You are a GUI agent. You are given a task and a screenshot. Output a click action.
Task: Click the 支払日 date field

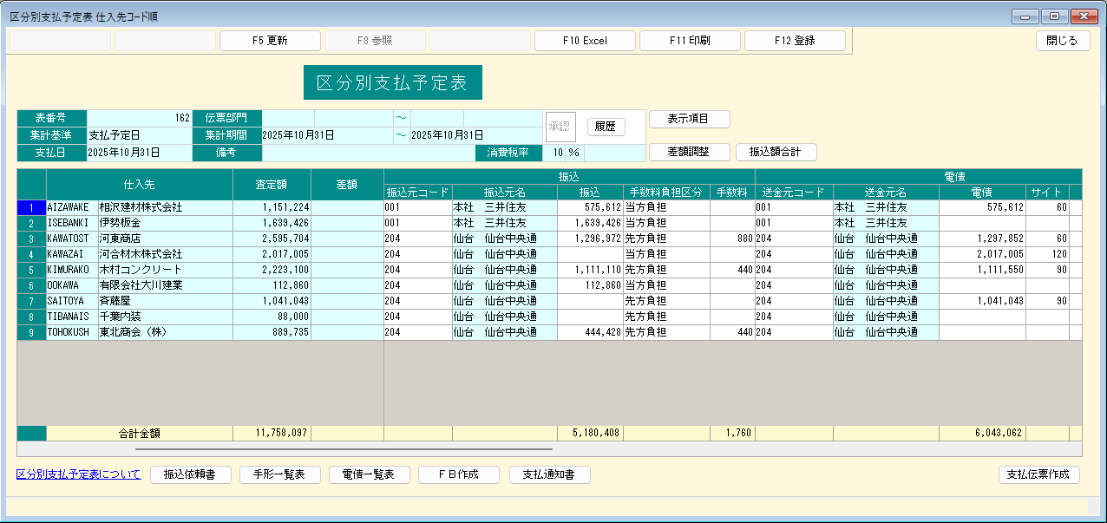click(x=139, y=153)
